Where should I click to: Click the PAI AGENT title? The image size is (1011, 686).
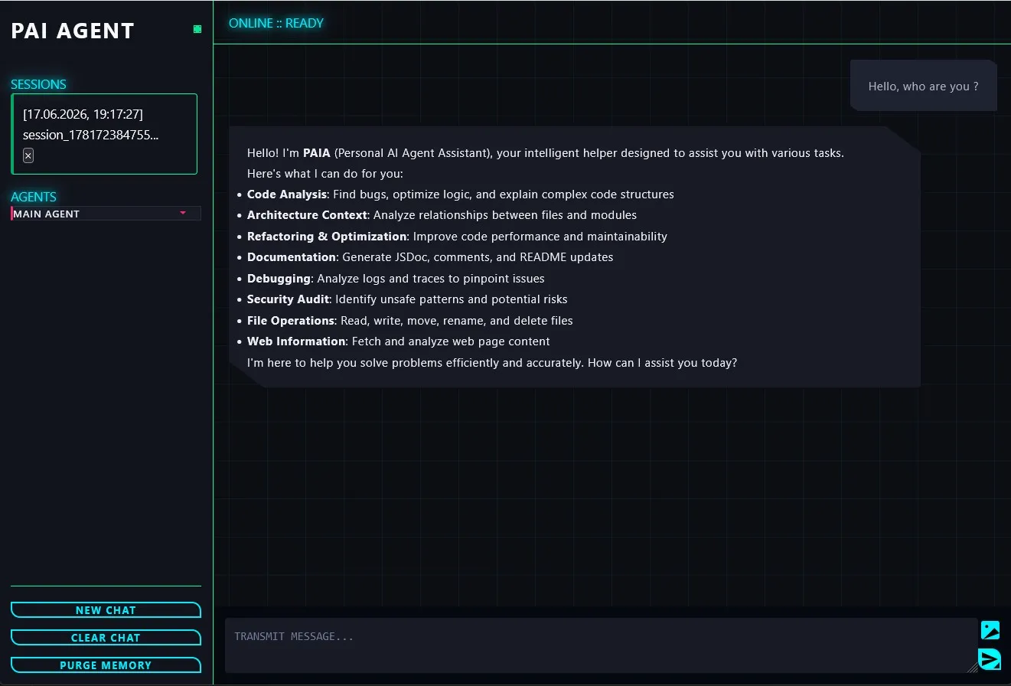(73, 31)
